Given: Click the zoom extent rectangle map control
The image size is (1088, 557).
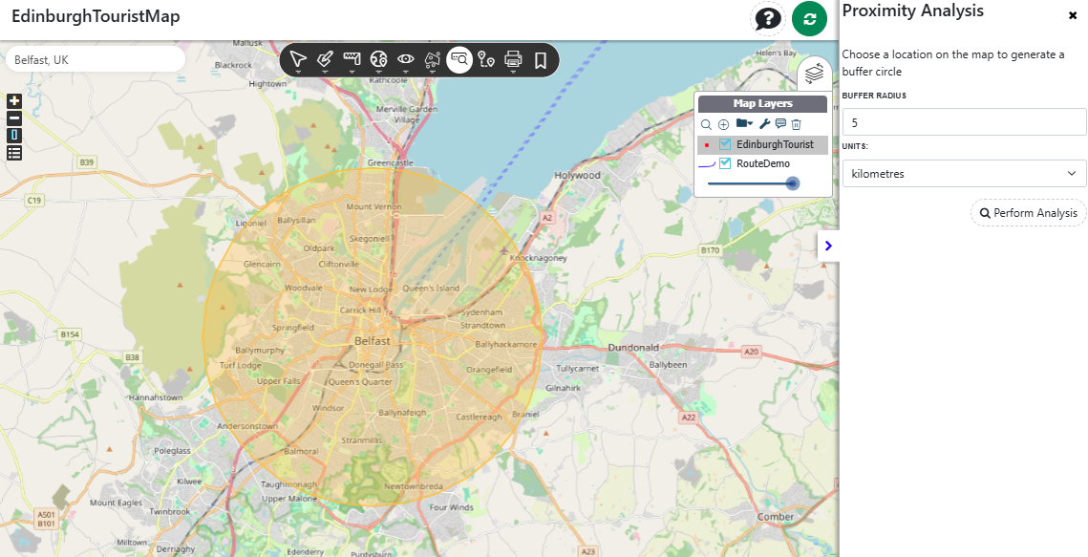Looking at the screenshot, I should click(14, 136).
